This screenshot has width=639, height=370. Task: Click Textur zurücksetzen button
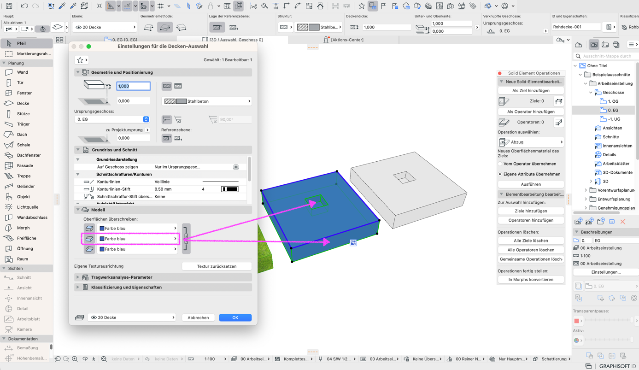(x=217, y=266)
